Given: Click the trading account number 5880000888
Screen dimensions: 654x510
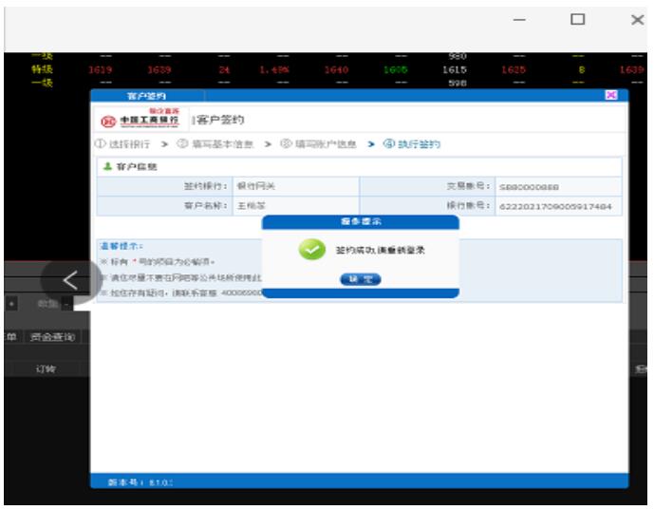Looking at the screenshot, I should (x=529, y=187).
